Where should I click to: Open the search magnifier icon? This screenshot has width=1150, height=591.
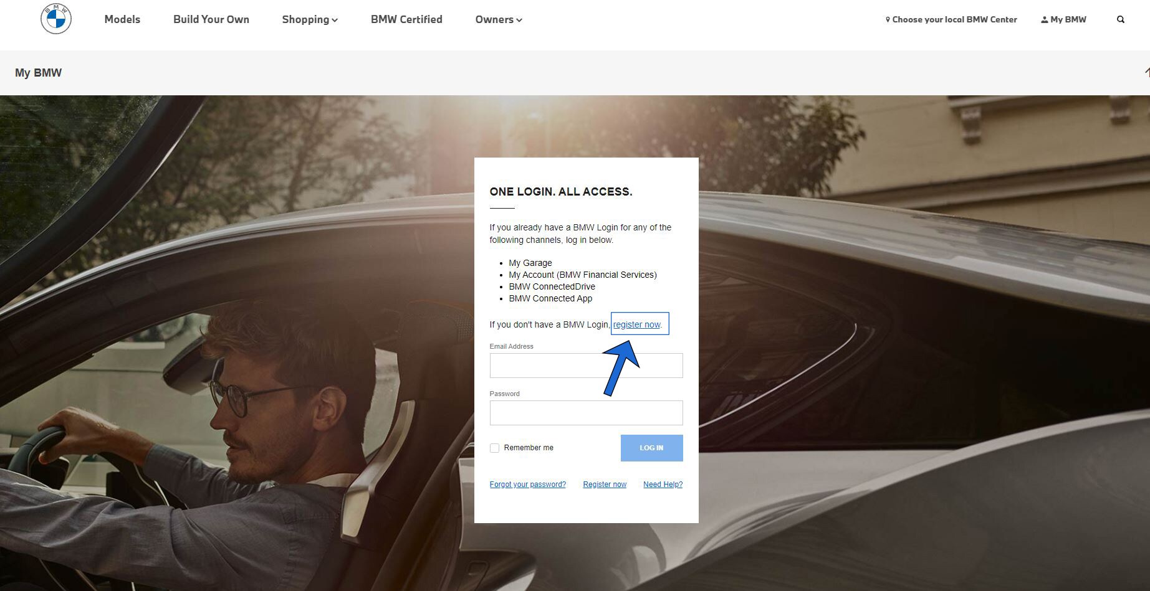point(1120,20)
